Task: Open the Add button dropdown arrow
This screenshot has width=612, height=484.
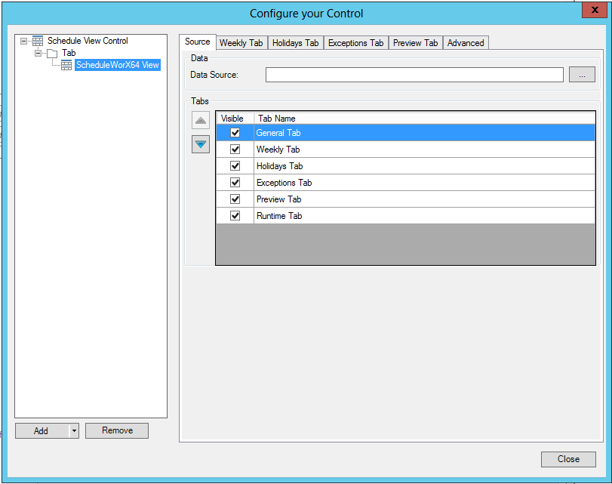Action: point(74,430)
